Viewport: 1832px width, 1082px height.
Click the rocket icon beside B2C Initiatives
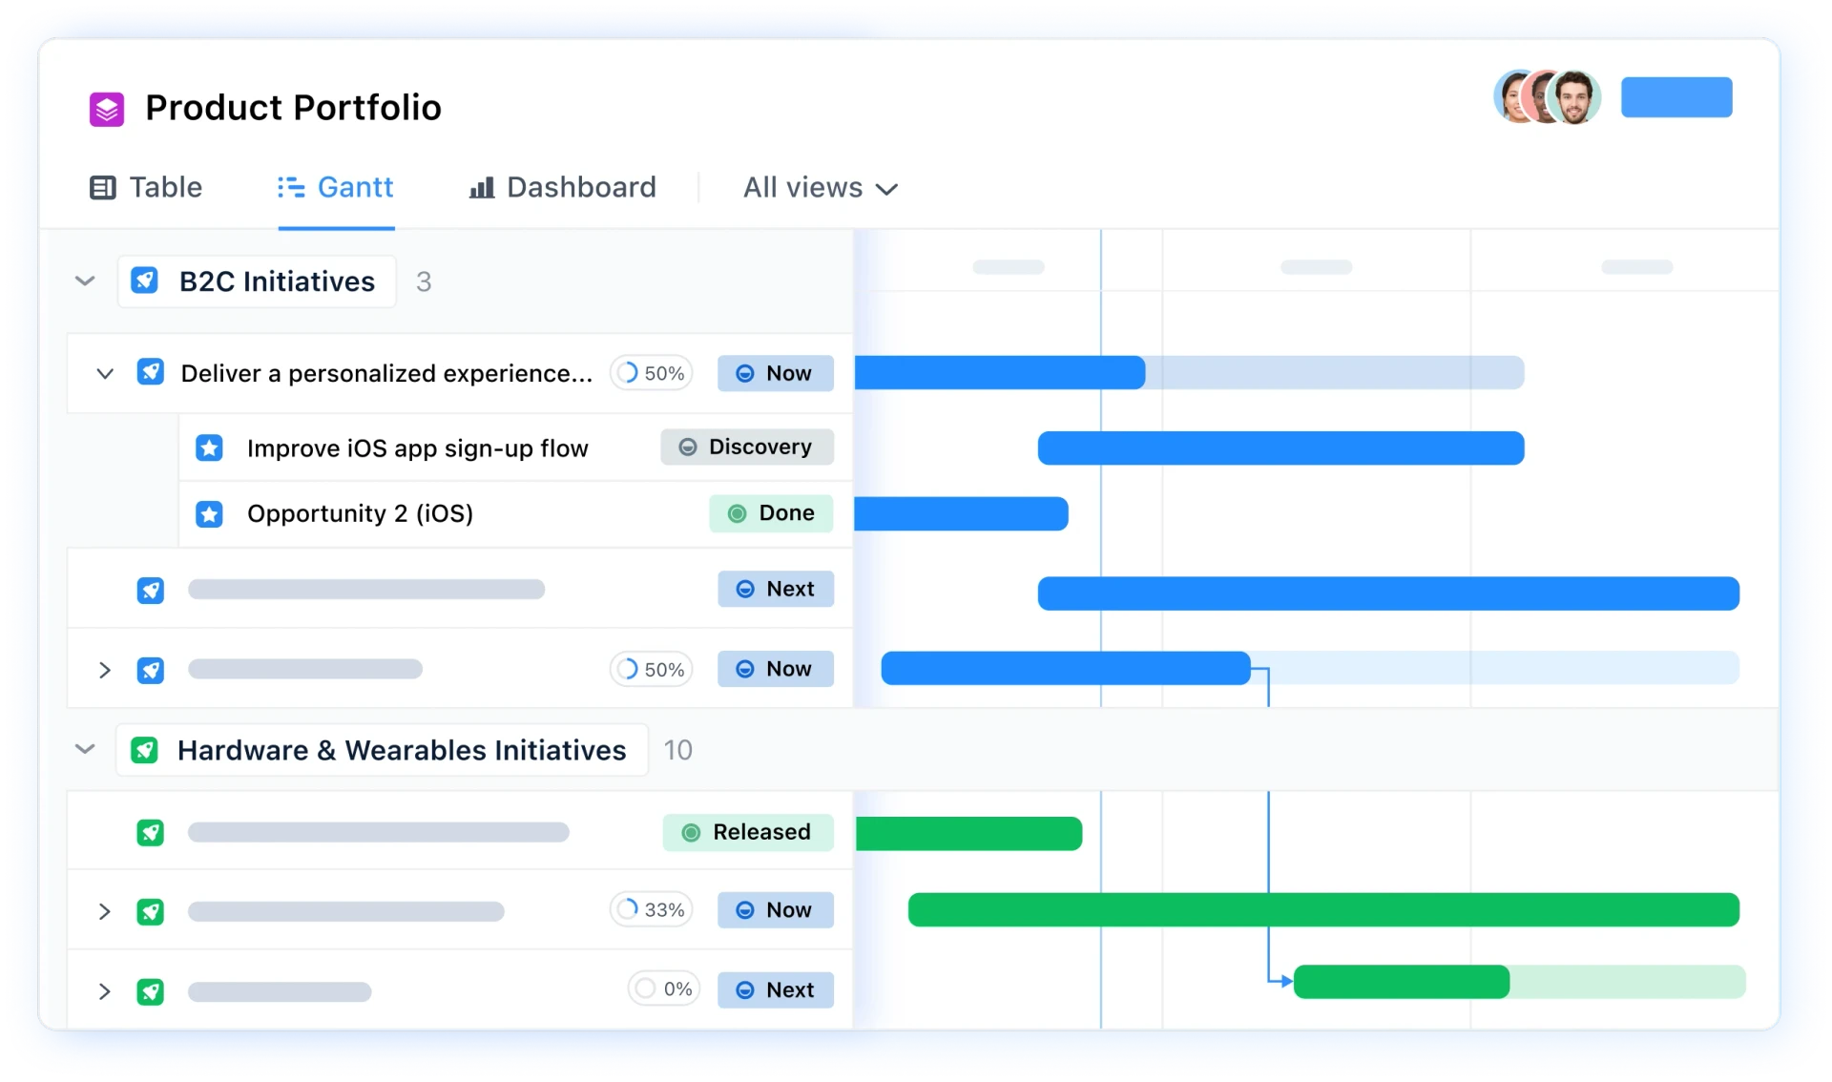coord(145,281)
